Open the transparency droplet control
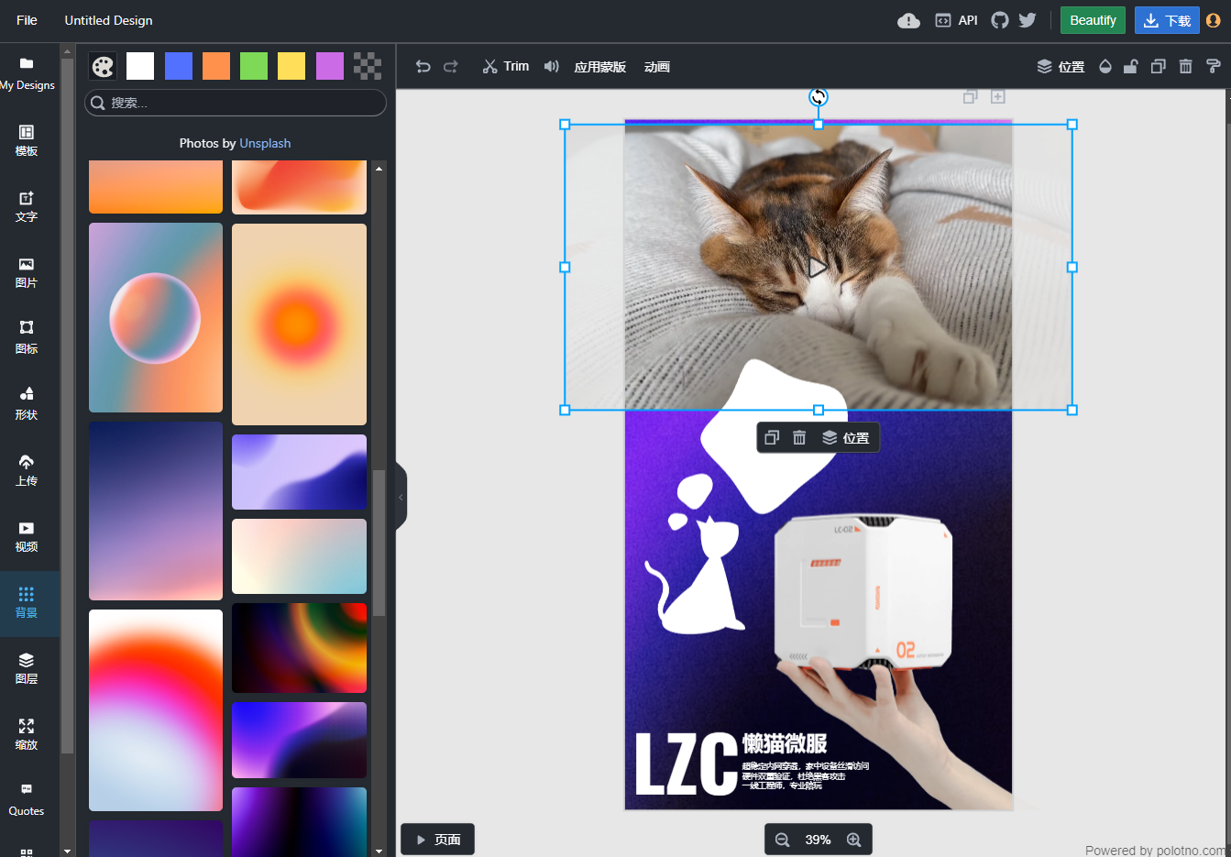Viewport: 1231px width, 857px height. [x=1105, y=66]
